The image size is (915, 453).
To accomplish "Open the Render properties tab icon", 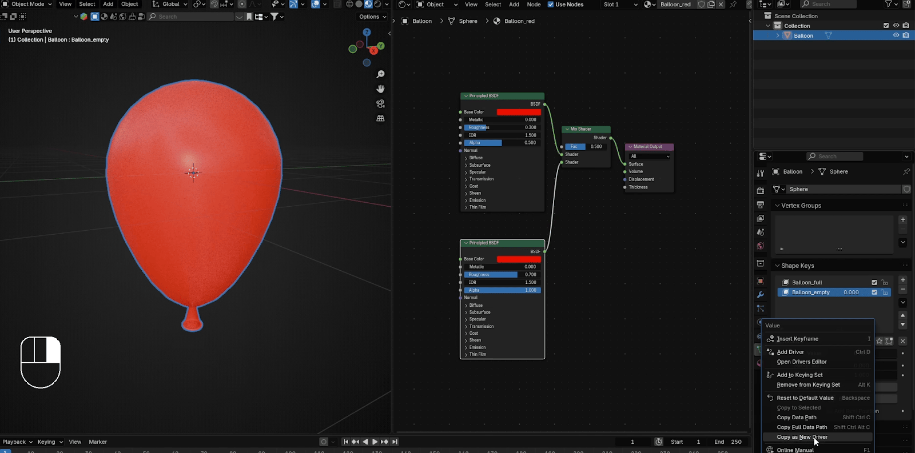I will point(760,191).
